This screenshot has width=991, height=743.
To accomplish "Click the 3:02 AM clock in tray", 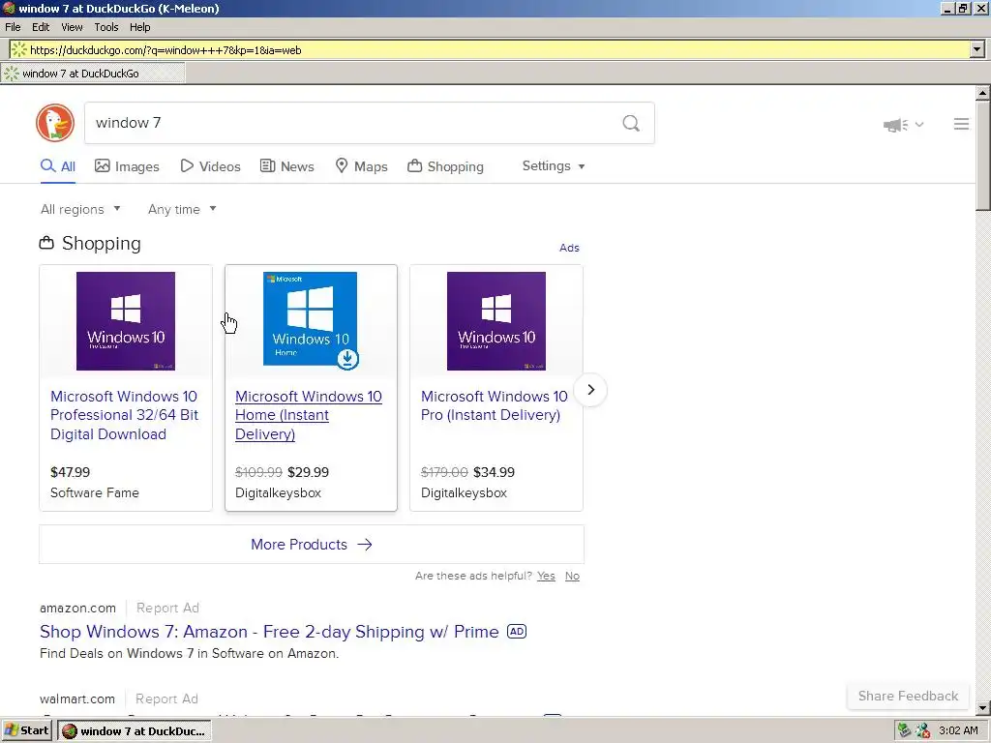I will click(958, 730).
